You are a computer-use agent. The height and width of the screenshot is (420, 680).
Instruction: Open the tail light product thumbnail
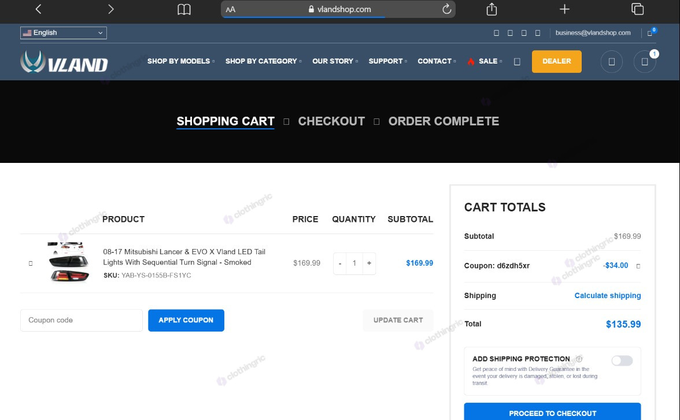coord(68,262)
